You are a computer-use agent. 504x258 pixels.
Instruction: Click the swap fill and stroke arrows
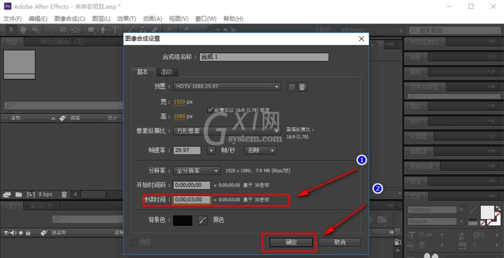tap(498, 208)
